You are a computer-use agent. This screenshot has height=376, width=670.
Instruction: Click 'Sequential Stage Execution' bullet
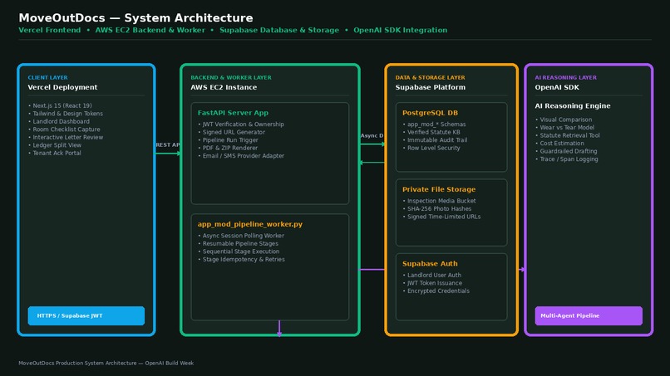click(239, 251)
